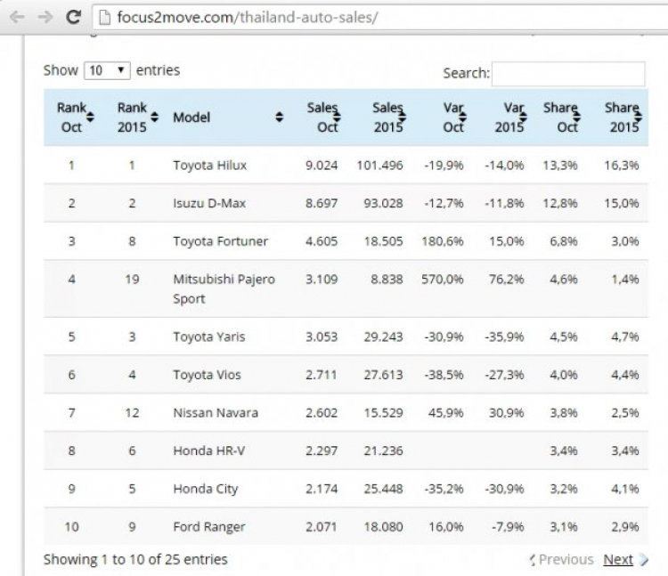Click variation value -38,5%
The image size is (668, 576).
pyautogui.click(x=444, y=375)
